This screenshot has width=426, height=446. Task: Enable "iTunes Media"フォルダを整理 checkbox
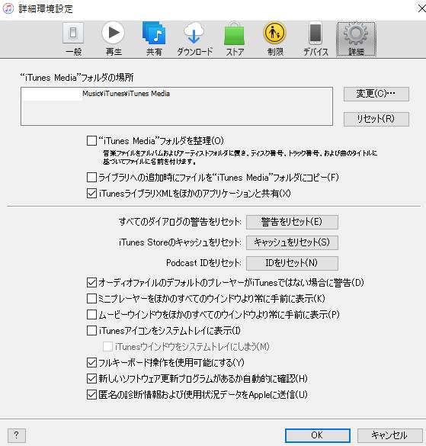pos(91,141)
